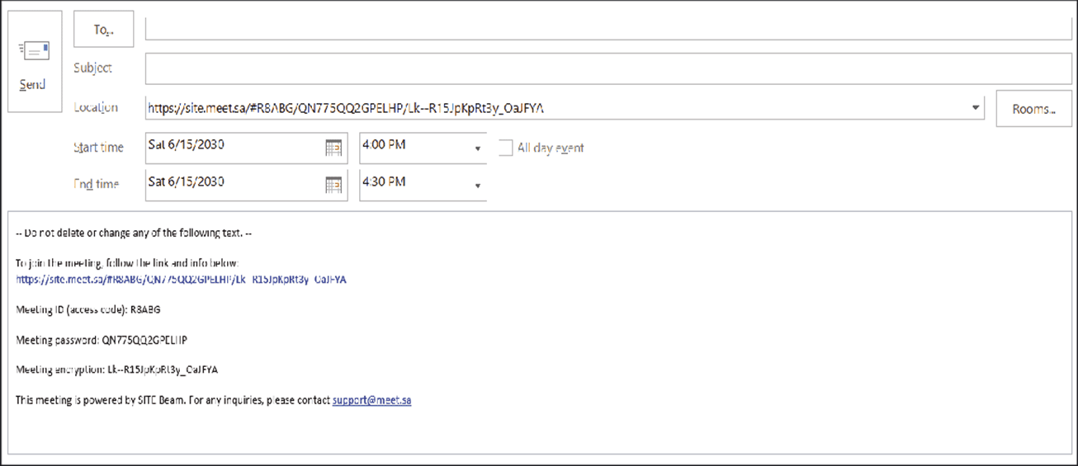Viewport: 1078px width, 466px height.
Task: Click inside the empty Subject field
Action: pyautogui.click(x=608, y=68)
